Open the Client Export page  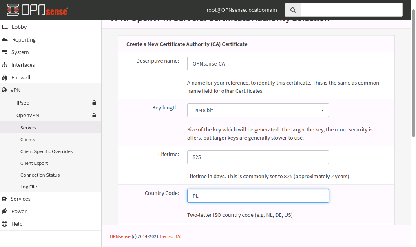pyautogui.click(x=34, y=163)
